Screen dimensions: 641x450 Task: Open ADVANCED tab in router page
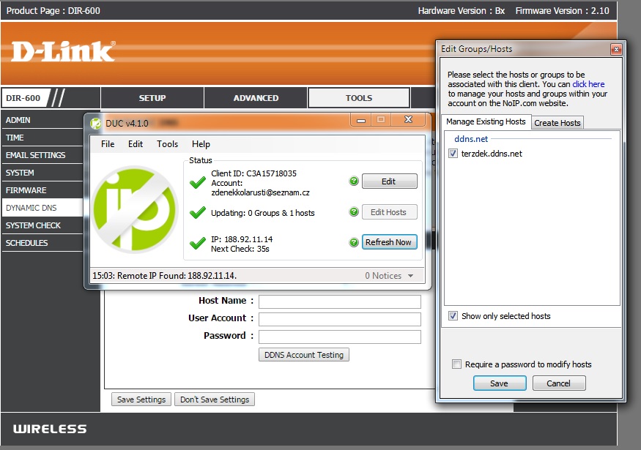pyautogui.click(x=256, y=98)
